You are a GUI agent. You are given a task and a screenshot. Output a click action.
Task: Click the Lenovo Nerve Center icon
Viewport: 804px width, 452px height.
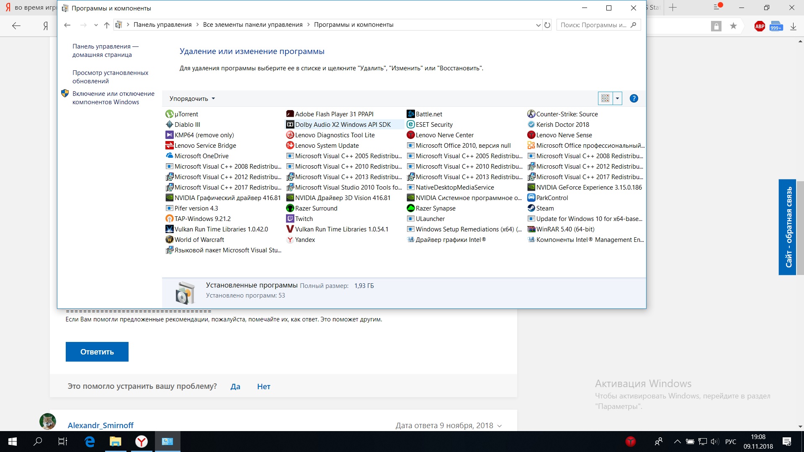click(411, 135)
